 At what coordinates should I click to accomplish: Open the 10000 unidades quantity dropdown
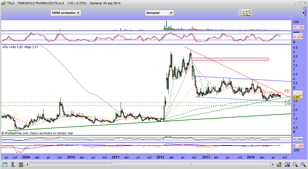pos(65,13)
